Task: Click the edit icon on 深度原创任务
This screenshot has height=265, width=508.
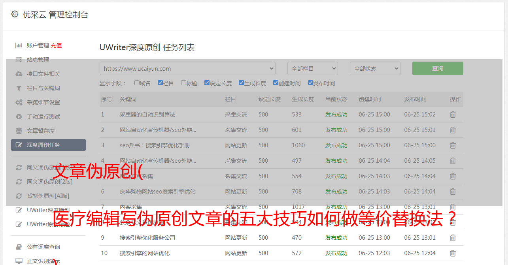Action: 19,145
